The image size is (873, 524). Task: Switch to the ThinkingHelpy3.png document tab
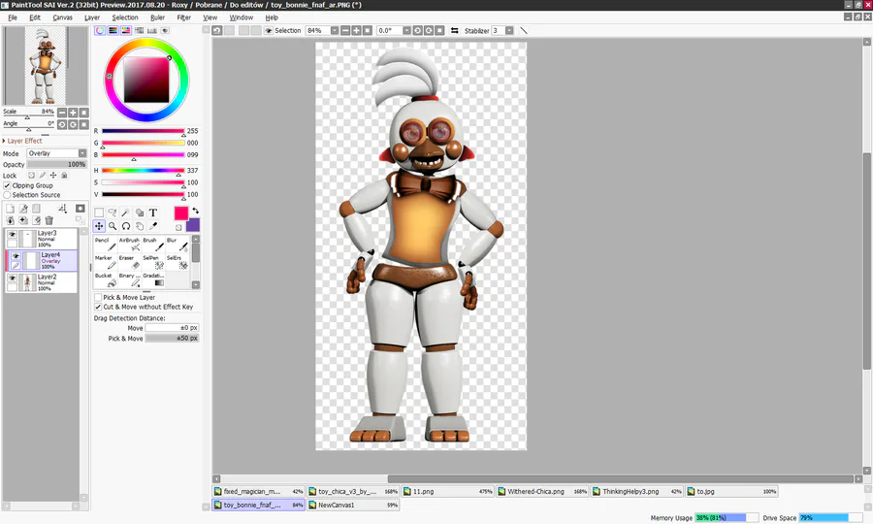pos(637,492)
